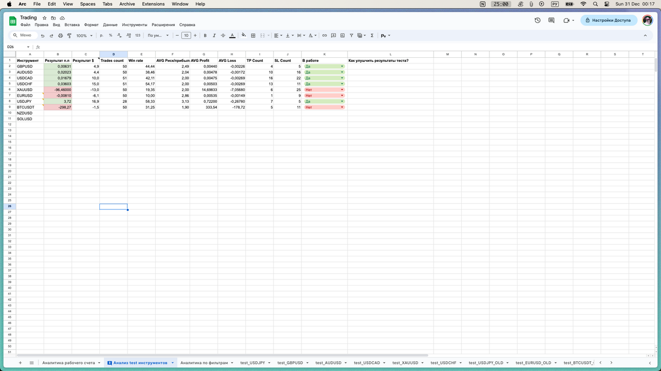Open the Формат menu
The width and height of the screenshot is (661, 371).
91,25
